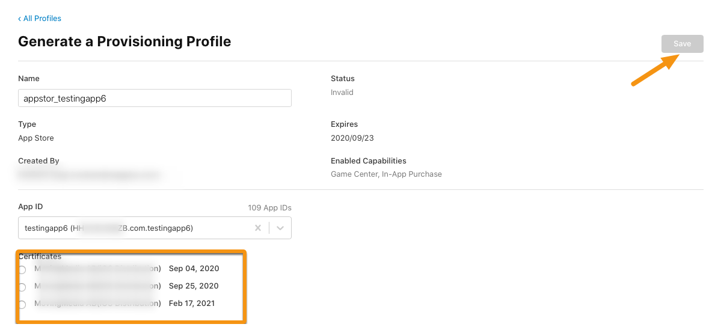
Task: Click the Game Center, In-App Purchase capabilities text
Action: (387, 174)
